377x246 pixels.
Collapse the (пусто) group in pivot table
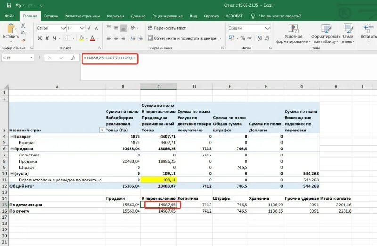12,173
